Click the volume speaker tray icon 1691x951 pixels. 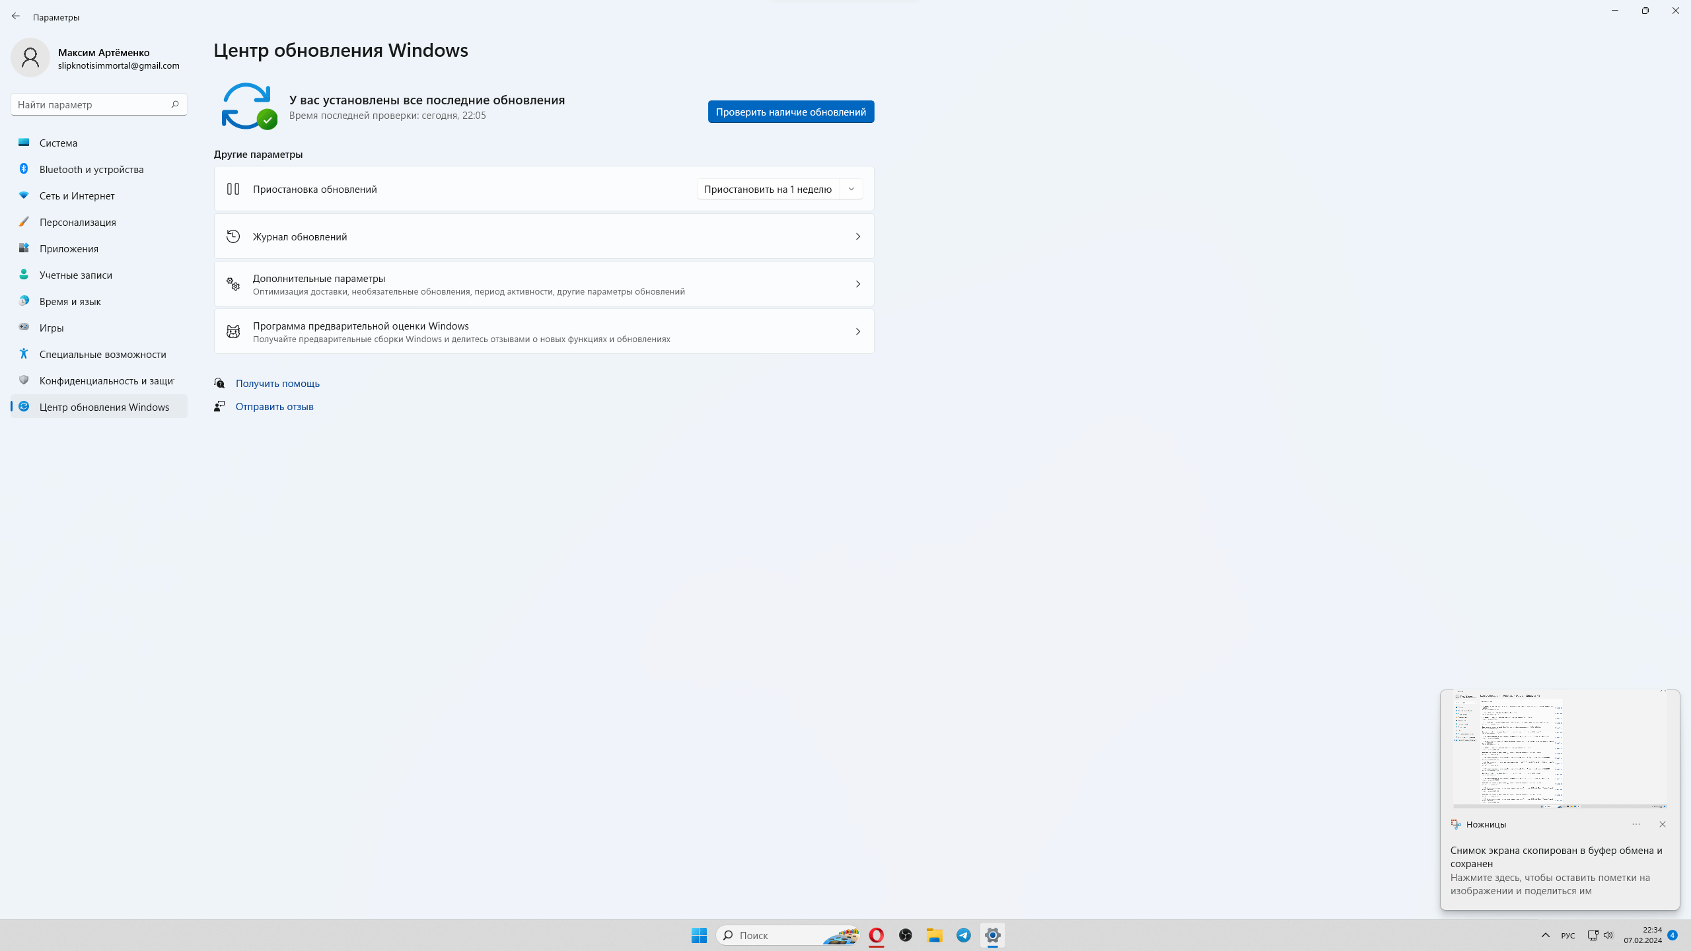[1608, 935]
